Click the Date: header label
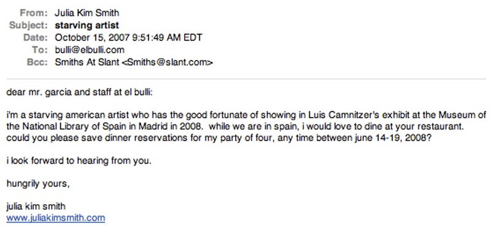 pos(36,38)
